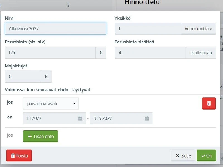Click the Hinnoittelu heading behind the dialog
Viewport: 223px width, 167px height.
(142, 2)
